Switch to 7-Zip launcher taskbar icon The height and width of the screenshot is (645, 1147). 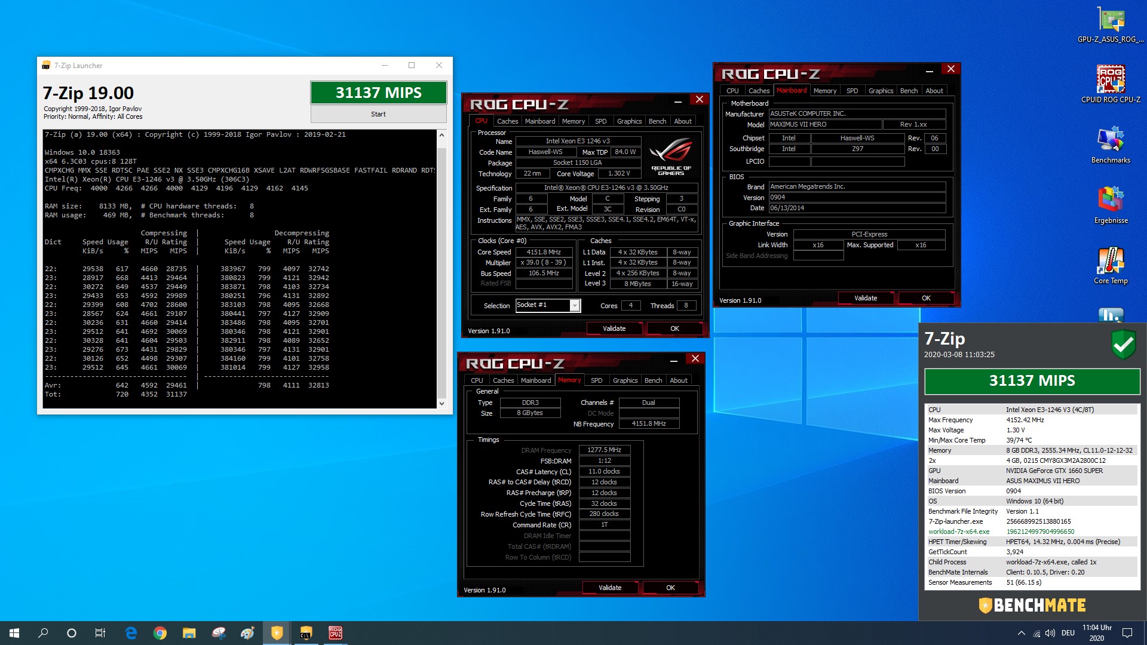coord(306,633)
